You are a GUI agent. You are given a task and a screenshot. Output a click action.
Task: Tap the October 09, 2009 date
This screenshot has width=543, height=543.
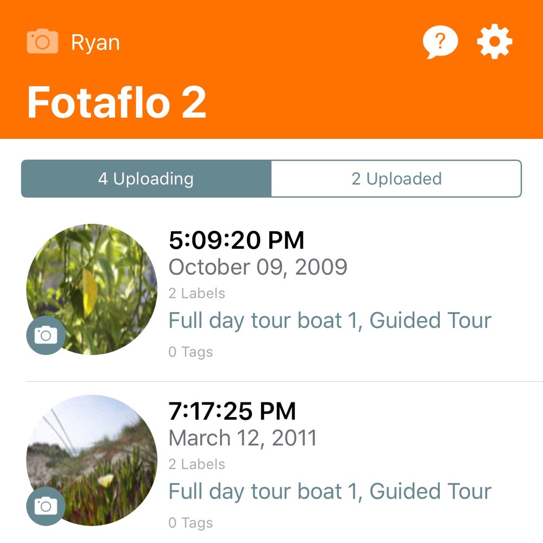pos(257,267)
